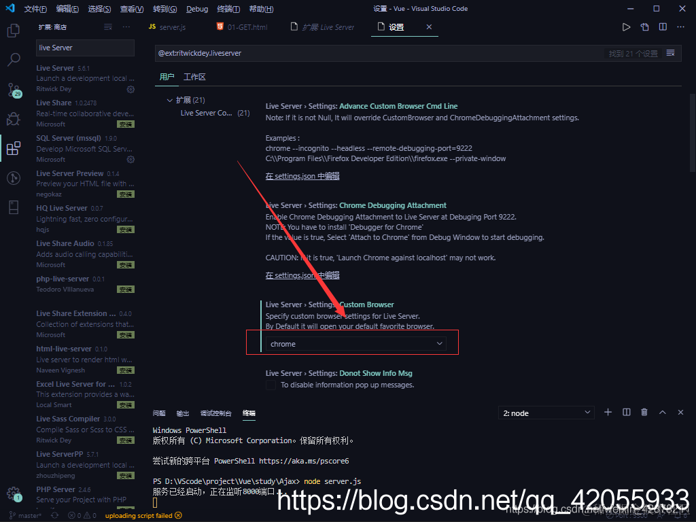Screen dimensions: 696x522
Task: Open the 编辑(E) menu
Action: (67, 9)
